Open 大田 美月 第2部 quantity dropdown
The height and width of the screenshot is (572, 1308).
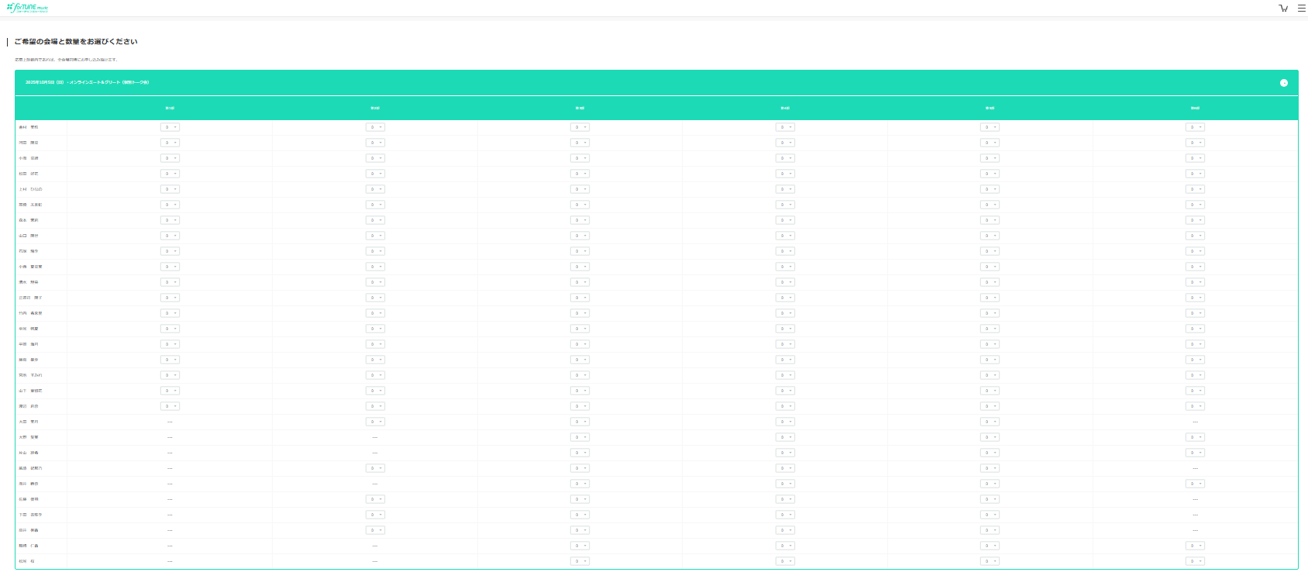375,422
